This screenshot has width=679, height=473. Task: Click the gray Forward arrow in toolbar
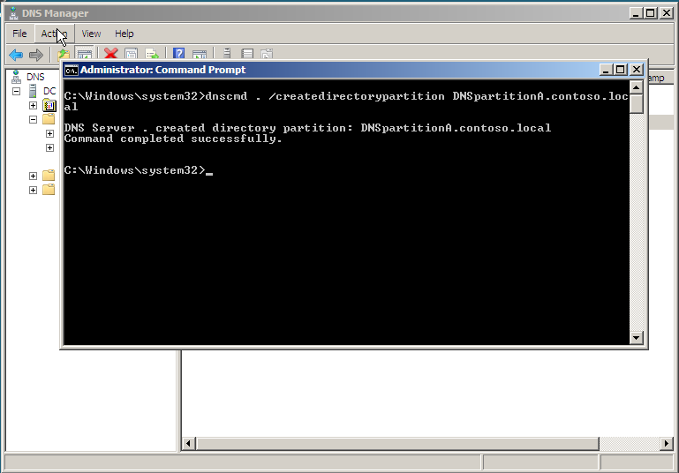[36, 55]
